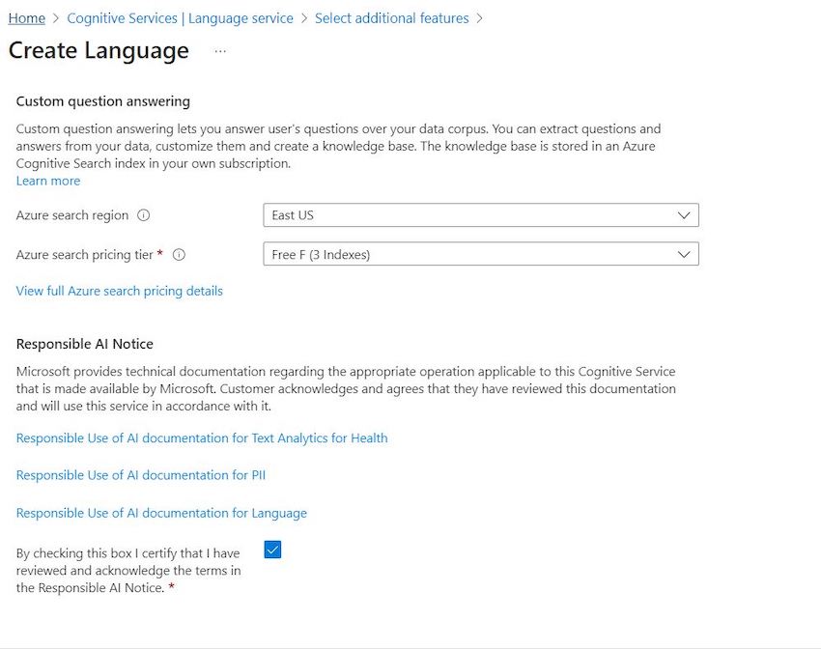This screenshot has height=649, width=821.
Task: Click the certification statement text beside the checkbox
Action: click(x=126, y=570)
